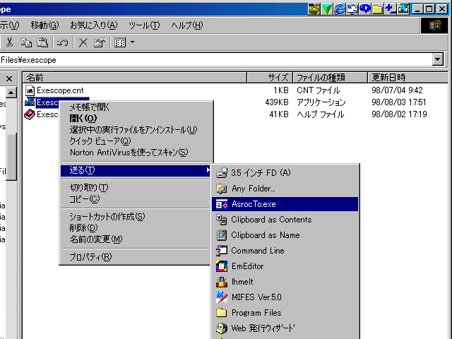Send to MIFES Ver.5.0
Viewport: 452px width, 339px height.
pyautogui.click(x=285, y=297)
